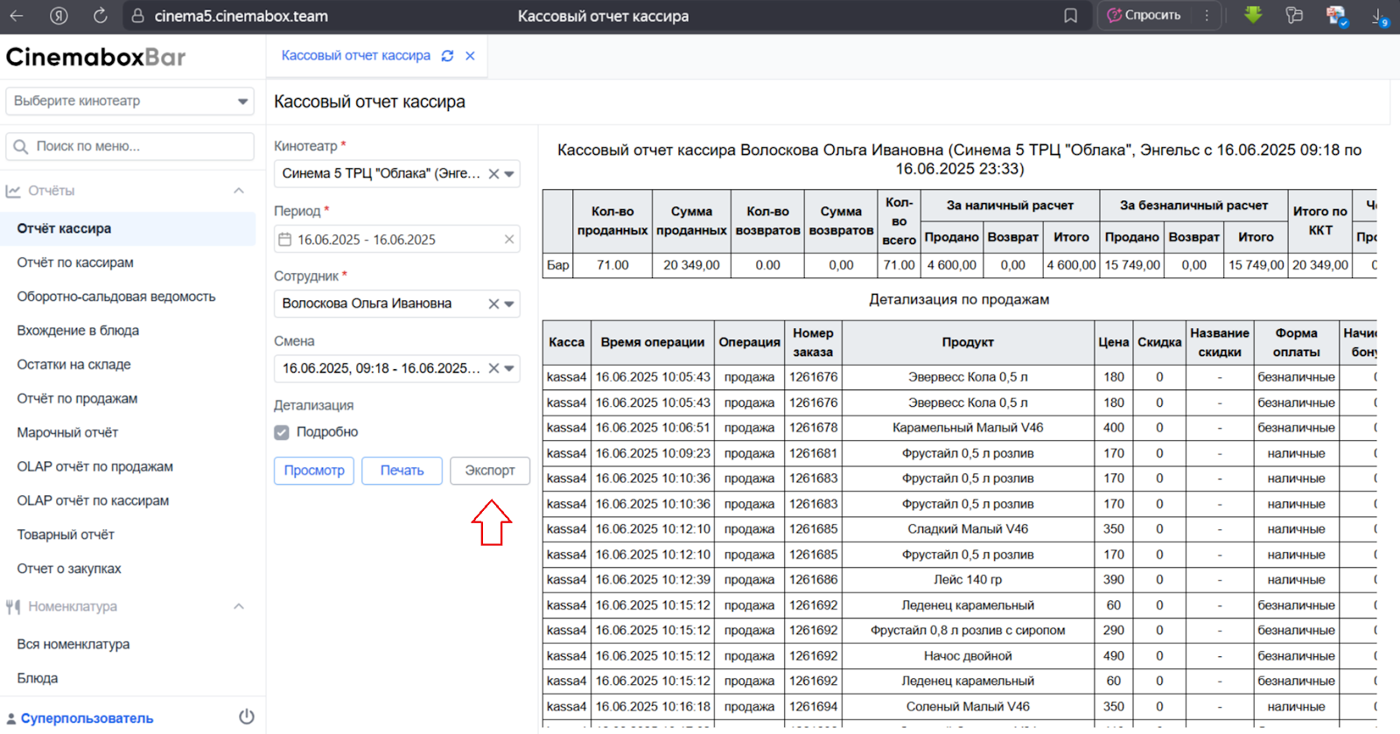This screenshot has height=734, width=1400.
Task: Click the Время операции column header
Action: click(x=652, y=342)
